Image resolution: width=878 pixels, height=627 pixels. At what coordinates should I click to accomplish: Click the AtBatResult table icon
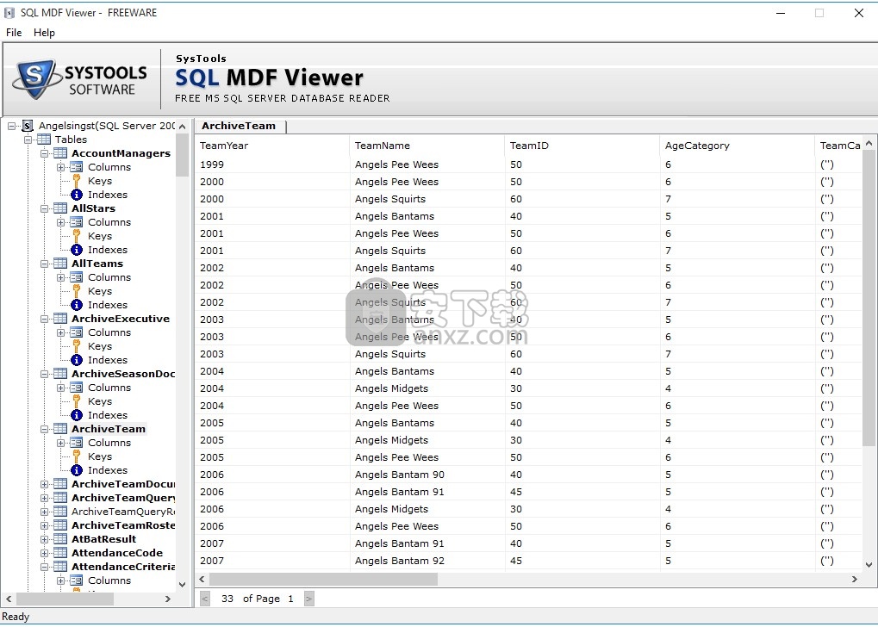click(x=60, y=539)
